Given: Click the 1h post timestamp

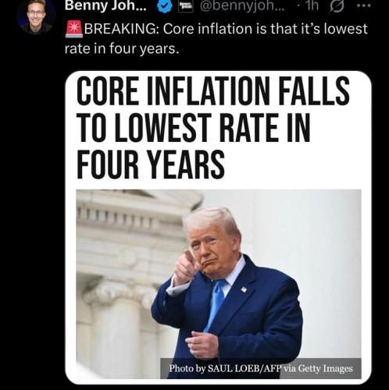Looking at the screenshot, I should [312, 5].
